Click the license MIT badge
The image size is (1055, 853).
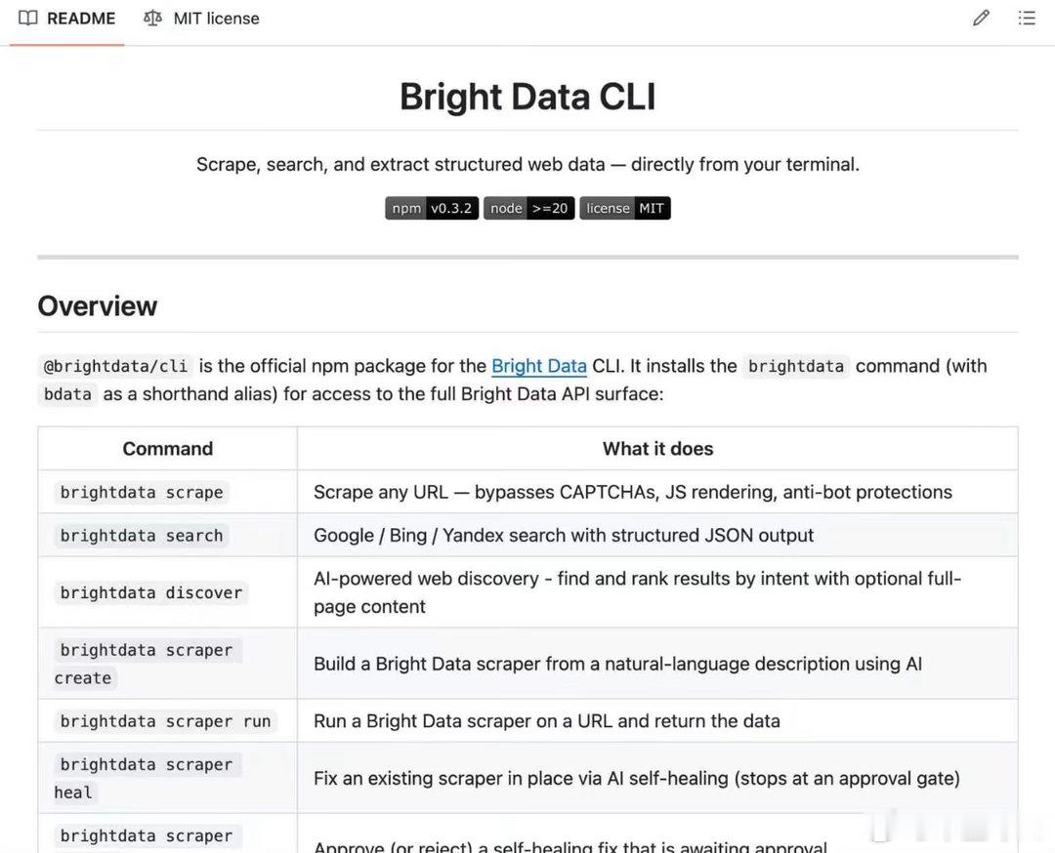tap(625, 209)
